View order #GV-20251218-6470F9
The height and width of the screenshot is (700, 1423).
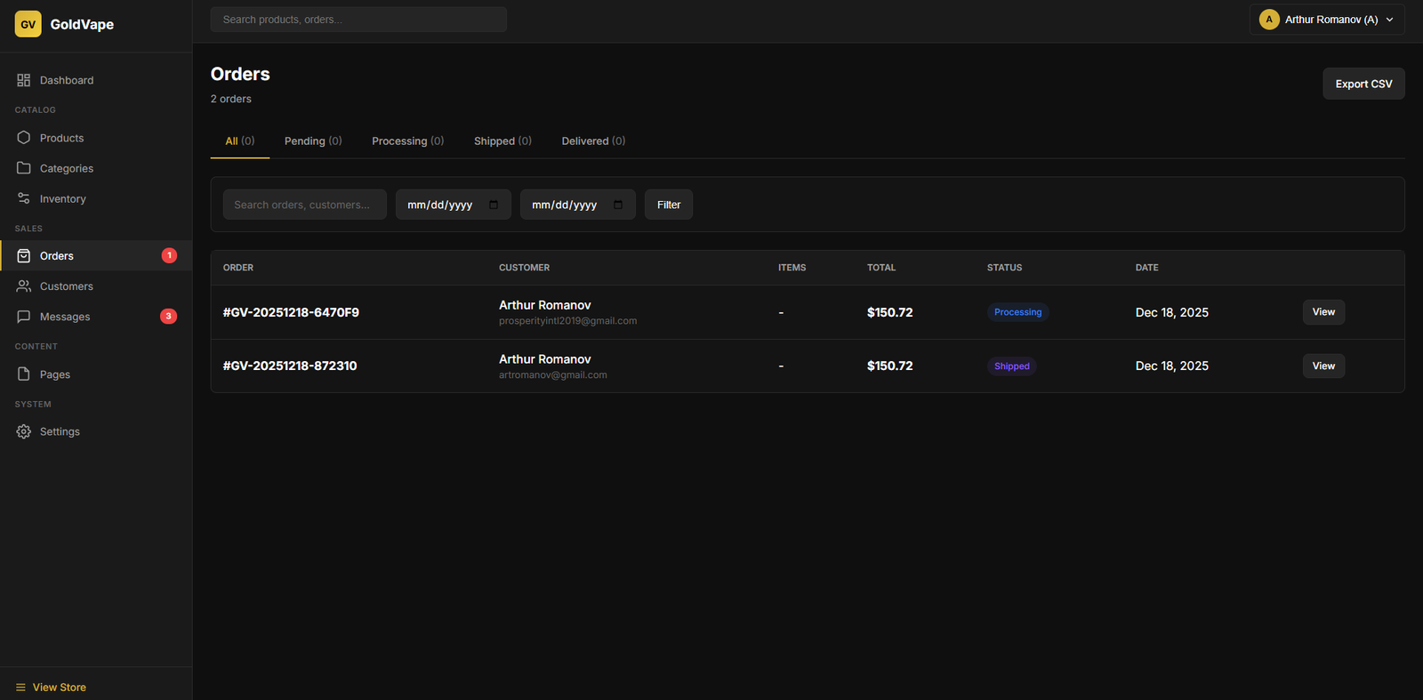(1323, 312)
